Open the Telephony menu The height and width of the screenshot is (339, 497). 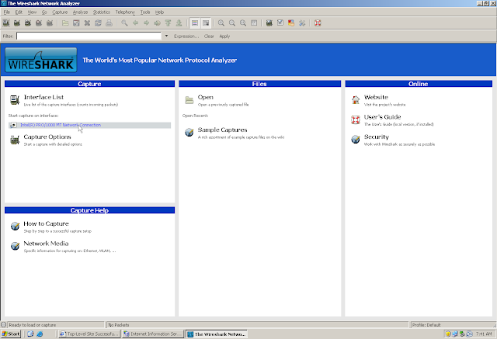click(x=125, y=12)
